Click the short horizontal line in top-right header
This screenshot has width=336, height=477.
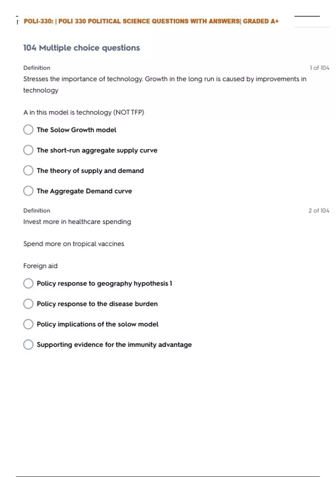(307, 16)
